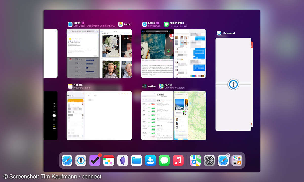Launch Music from the Dock
304x182 pixels.
pyautogui.click(x=178, y=160)
